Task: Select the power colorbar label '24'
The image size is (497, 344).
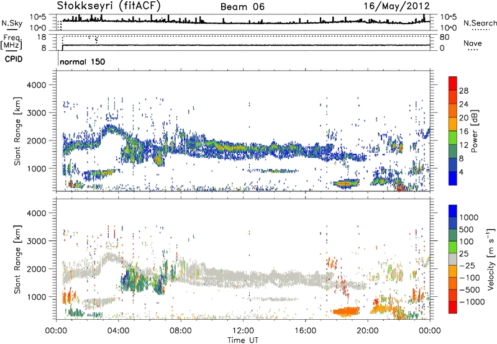Action: coord(463,104)
